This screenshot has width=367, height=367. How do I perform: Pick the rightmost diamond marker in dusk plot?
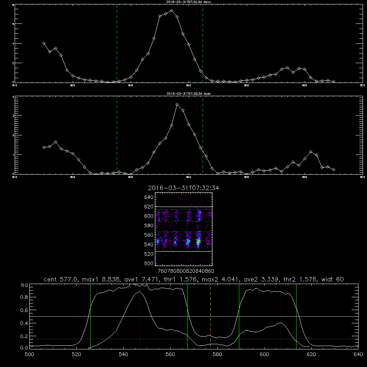pyautogui.click(x=334, y=170)
